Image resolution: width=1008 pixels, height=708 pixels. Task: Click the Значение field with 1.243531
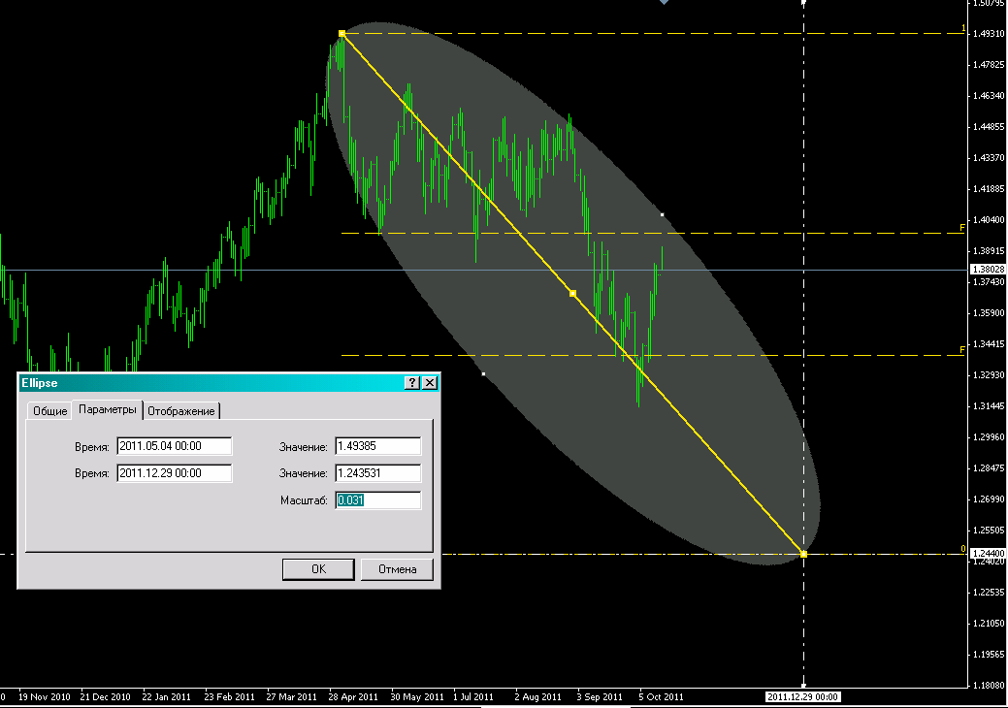377,473
